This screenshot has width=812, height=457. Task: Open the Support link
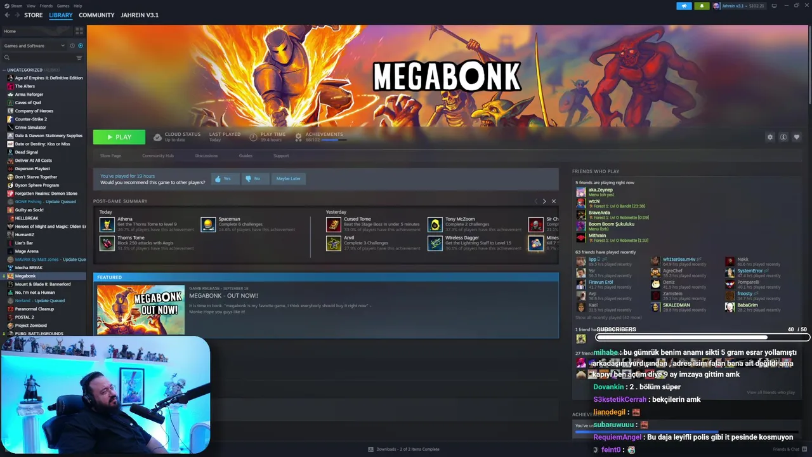(x=281, y=156)
